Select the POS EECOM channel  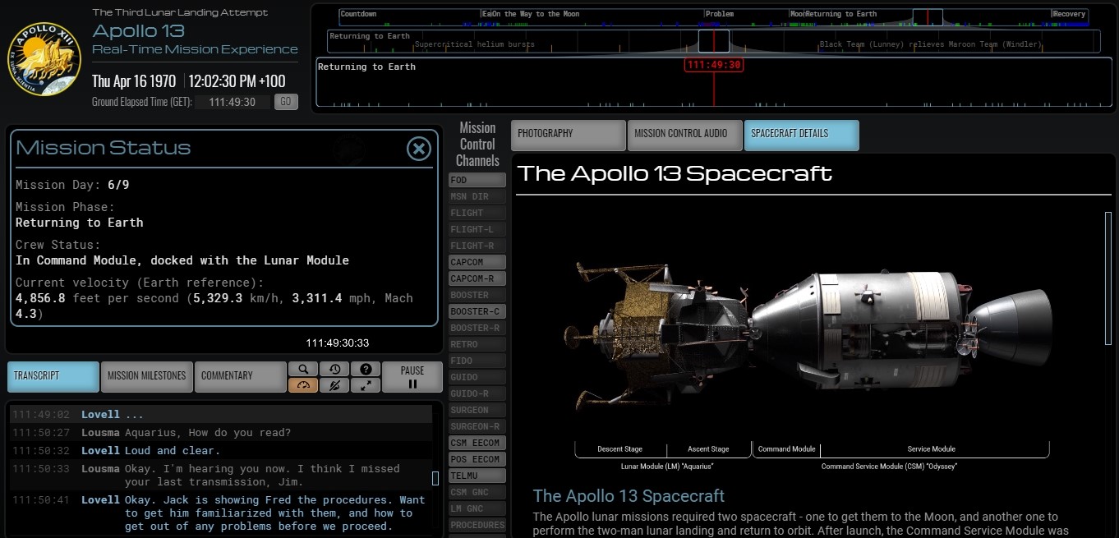click(x=477, y=459)
